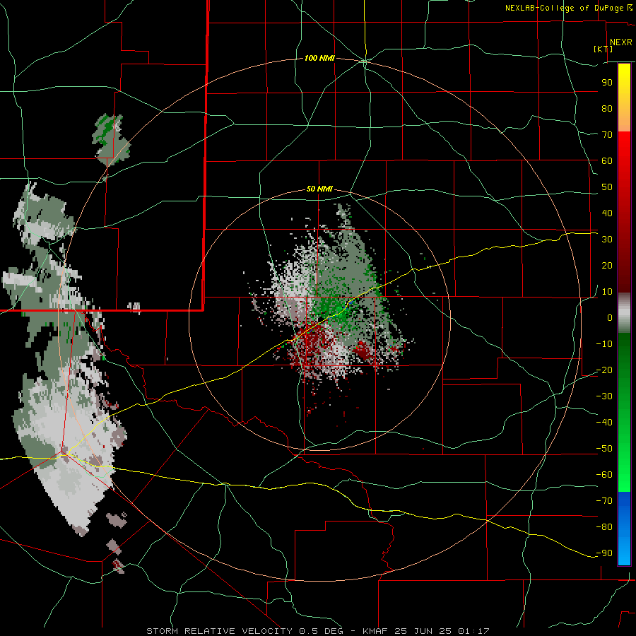Click the -90 value on velocity scale

604,553
